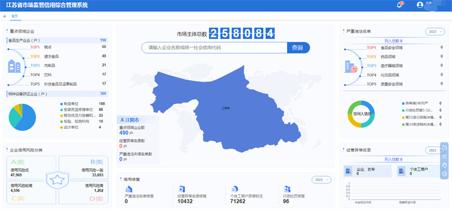Select the D类 信用风险高 card

tap(84, 192)
